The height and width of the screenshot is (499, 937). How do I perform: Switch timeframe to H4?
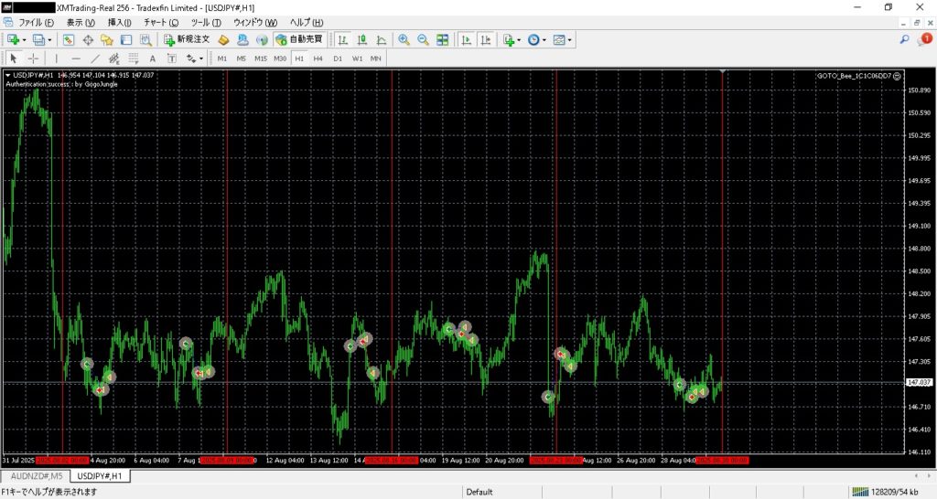[318, 58]
